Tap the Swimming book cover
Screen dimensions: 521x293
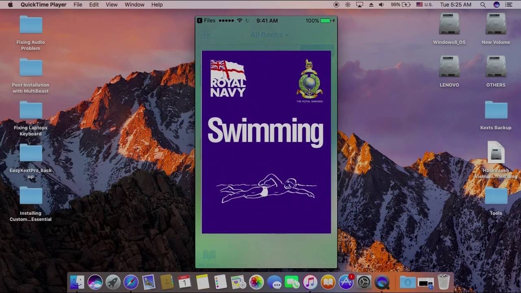point(266,142)
